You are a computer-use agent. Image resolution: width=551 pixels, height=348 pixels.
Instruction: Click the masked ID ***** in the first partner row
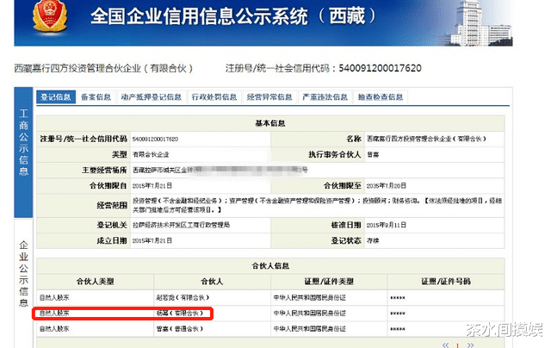[398, 298]
